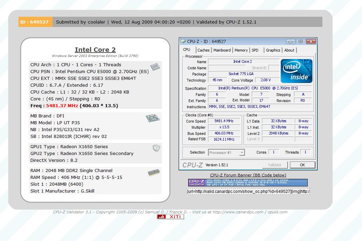This screenshot has height=241, width=362.
Task: Minimize the CPU-Z window
Action: pyautogui.click(x=290, y=42)
